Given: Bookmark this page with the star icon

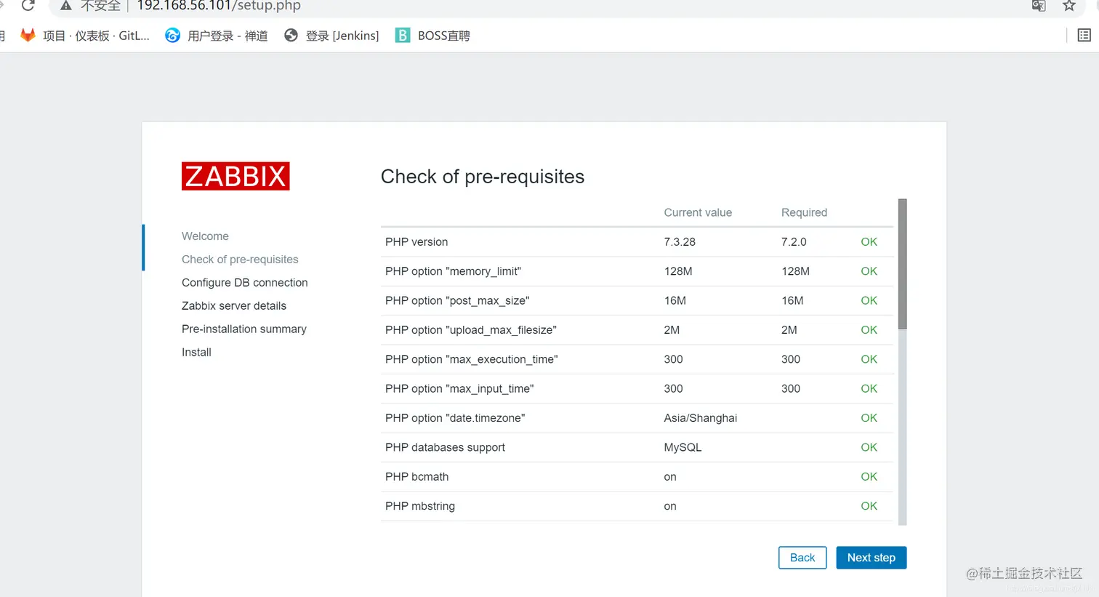Looking at the screenshot, I should (x=1069, y=6).
